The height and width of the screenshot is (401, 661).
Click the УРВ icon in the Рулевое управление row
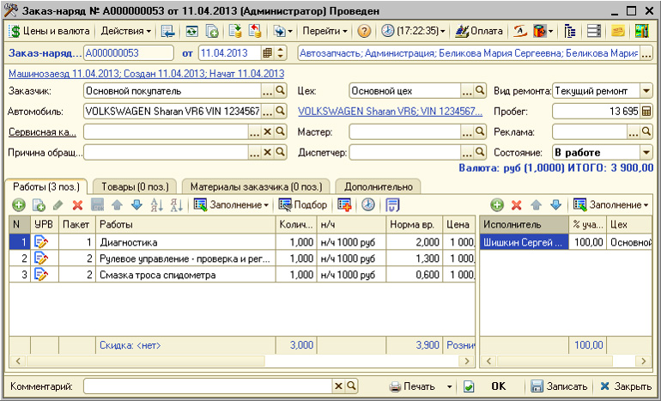point(41,258)
